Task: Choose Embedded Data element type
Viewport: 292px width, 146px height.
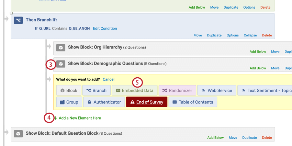Action: pos(135,90)
